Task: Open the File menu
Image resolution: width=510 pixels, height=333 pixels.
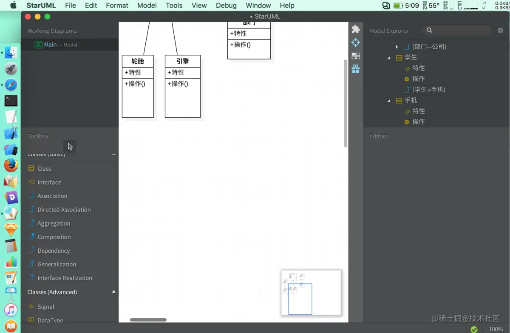Action: click(x=71, y=6)
